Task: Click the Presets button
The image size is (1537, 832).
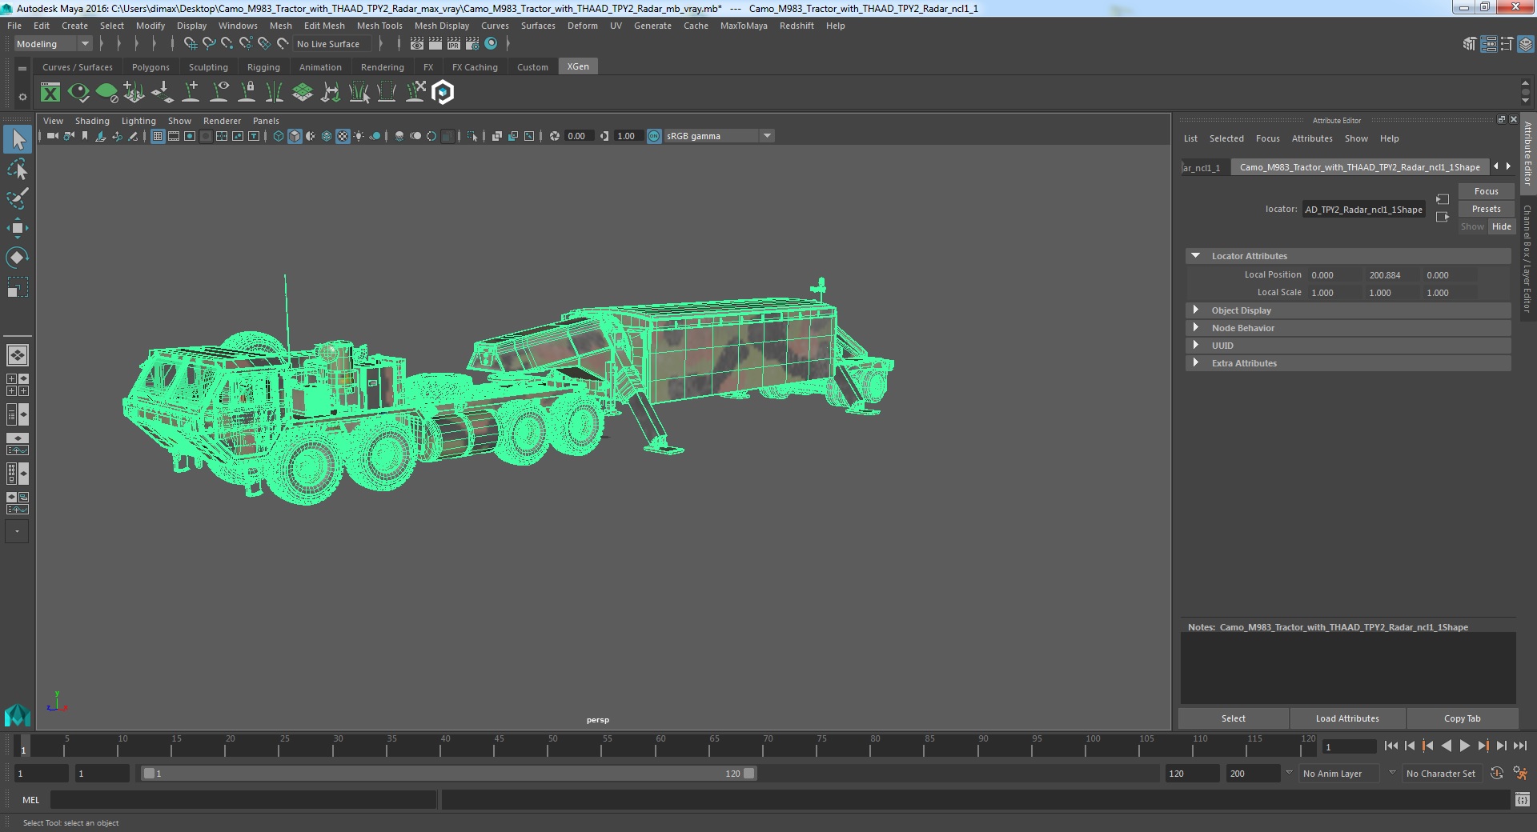Action: pyautogui.click(x=1486, y=209)
